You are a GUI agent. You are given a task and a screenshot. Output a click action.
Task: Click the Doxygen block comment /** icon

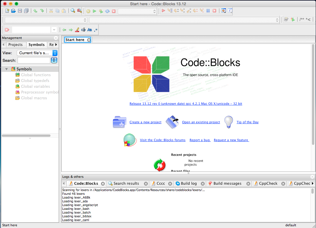pyautogui.click(x=302, y=19)
